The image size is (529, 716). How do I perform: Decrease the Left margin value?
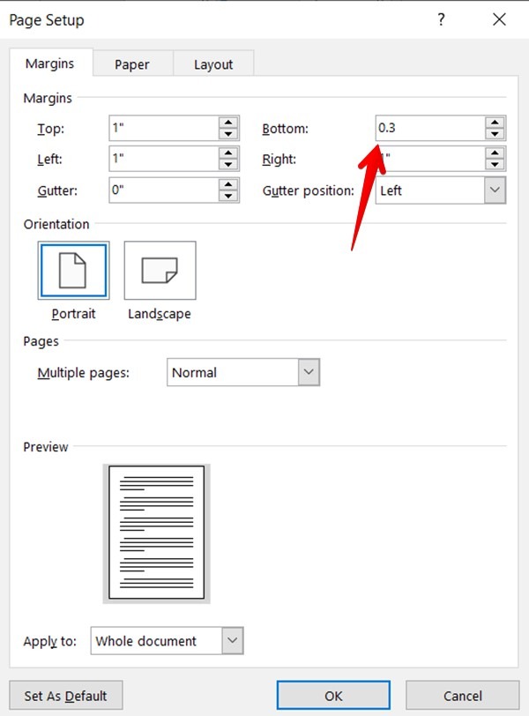(228, 164)
